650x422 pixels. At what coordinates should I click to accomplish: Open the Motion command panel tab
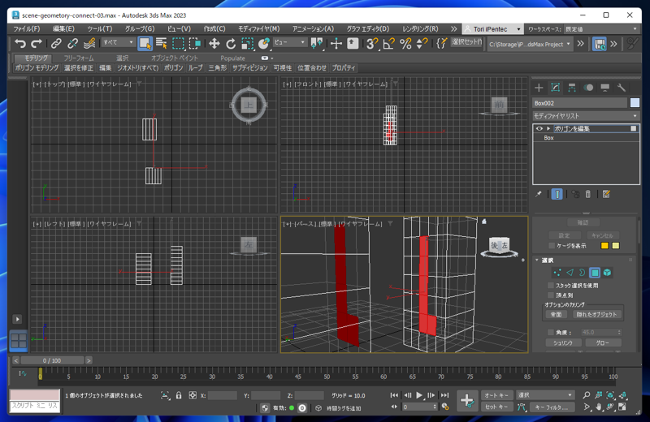click(x=588, y=88)
